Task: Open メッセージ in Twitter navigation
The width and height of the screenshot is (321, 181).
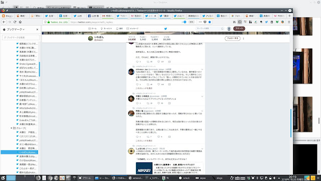Action: (x=132, y=29)
